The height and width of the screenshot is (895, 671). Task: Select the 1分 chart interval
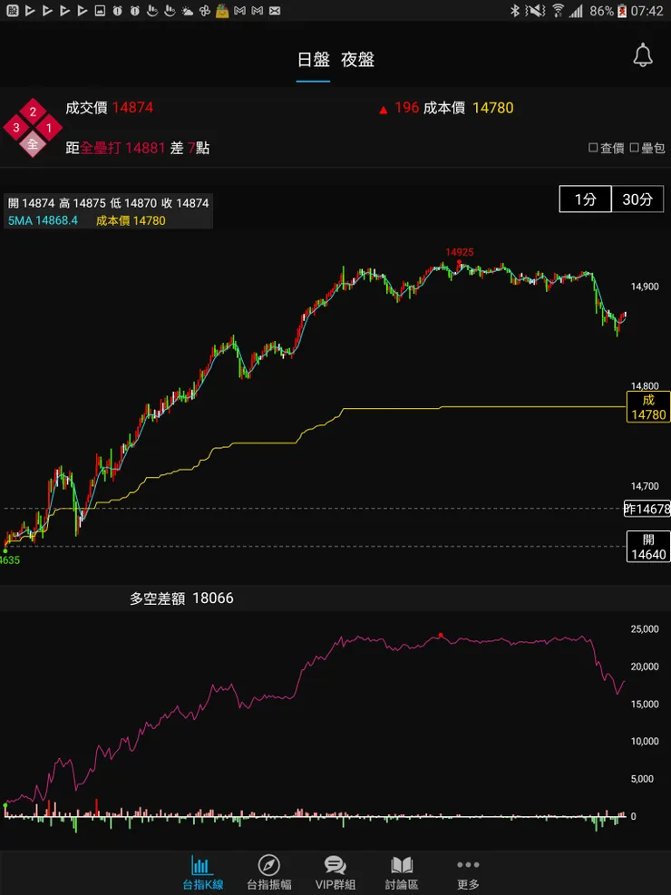pos(586,199)
